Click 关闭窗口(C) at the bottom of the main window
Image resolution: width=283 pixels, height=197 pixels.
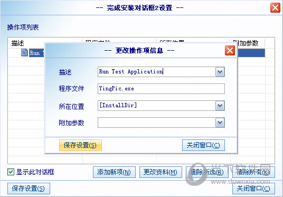tap(253, 189)
